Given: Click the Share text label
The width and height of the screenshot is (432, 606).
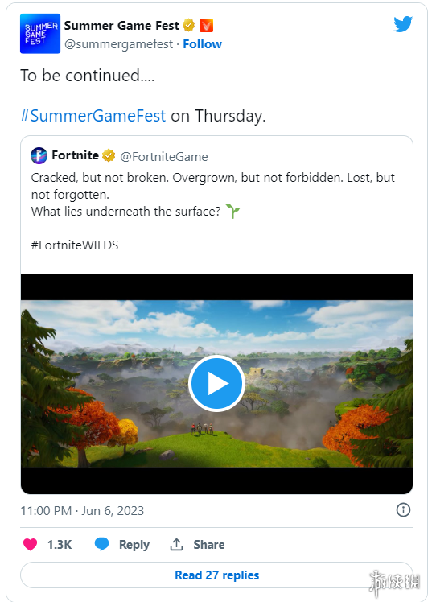Looking at the screenshot, I should pyautogui.click(x=209, y=545).
